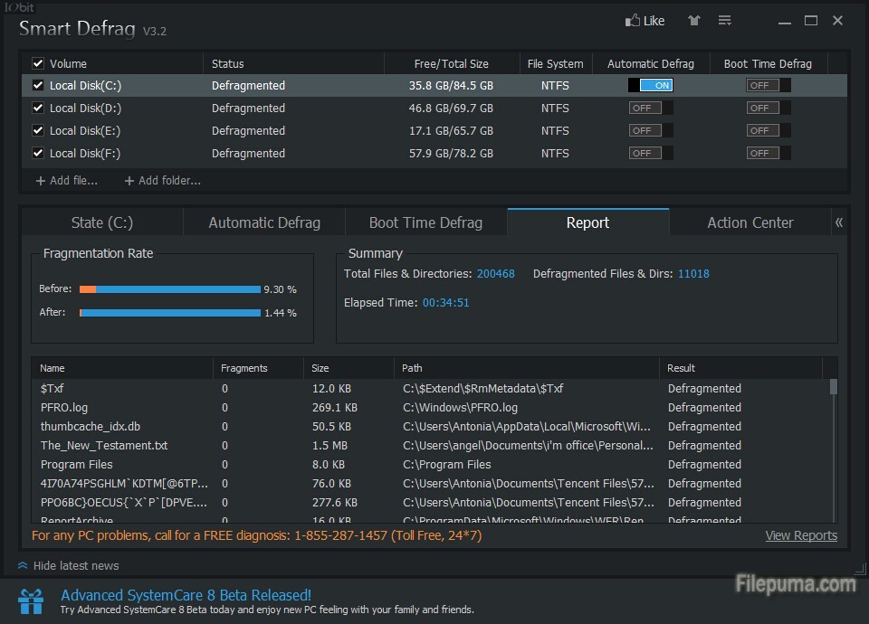This screenshot has width=869, height=624.
Task: Click the plus icon for Add folder
Action: [x=129, y=181]
